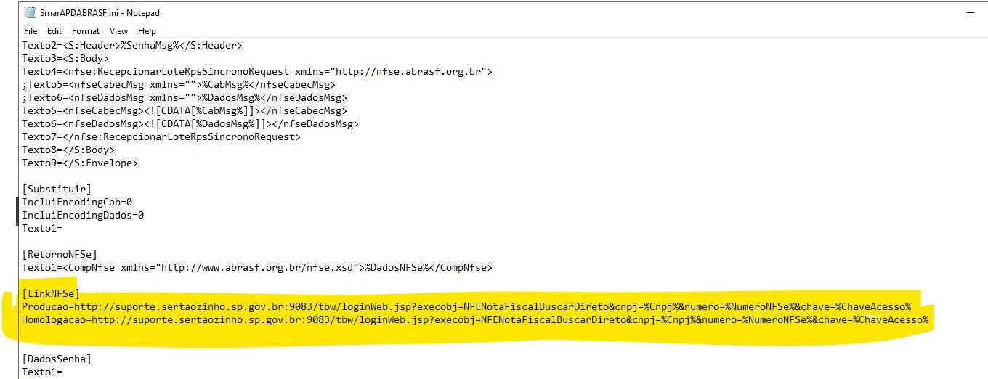The height and width of the screenshot is (379, 988).
Task: Click the line Texto8=</S:Body>
Action: click(x=68, y=150)
